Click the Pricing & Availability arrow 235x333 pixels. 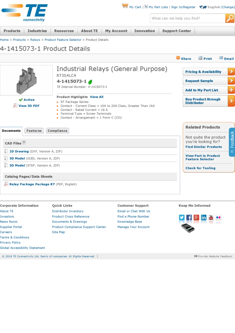point(231,72)
